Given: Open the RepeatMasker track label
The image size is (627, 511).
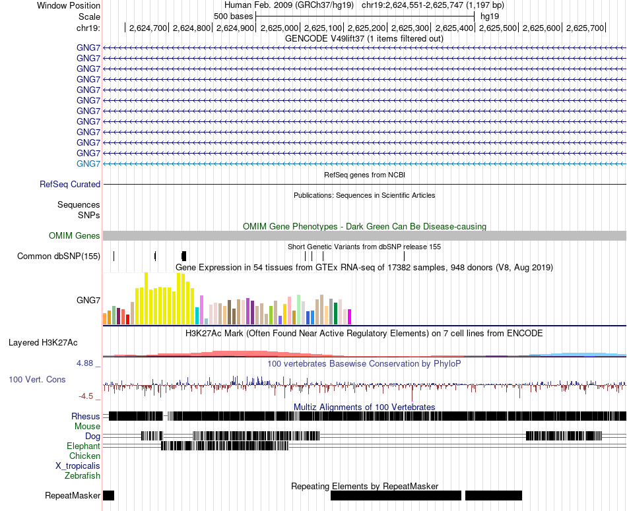Looking at the screenshot, I should [x=73, y=496].
